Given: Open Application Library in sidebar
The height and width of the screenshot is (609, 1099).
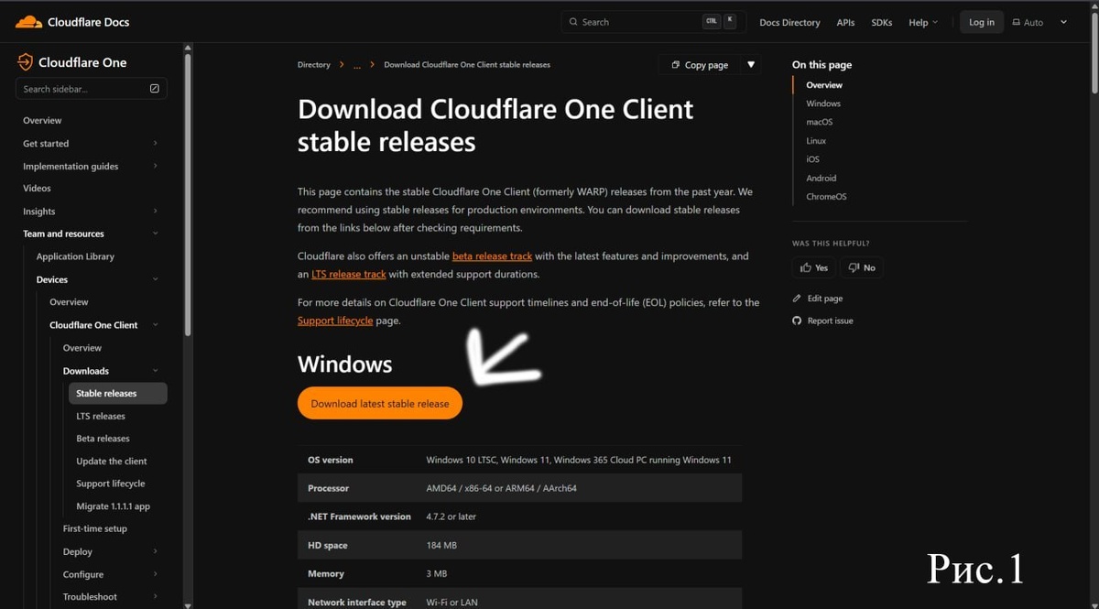Looking at the screenshot, I should [x=75, y=257].
